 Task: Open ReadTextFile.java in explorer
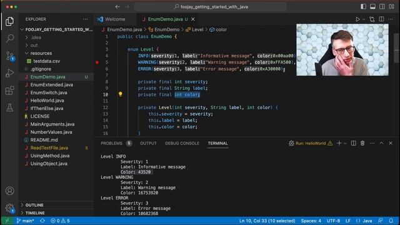pyautogui.click(x=57, y=148)
